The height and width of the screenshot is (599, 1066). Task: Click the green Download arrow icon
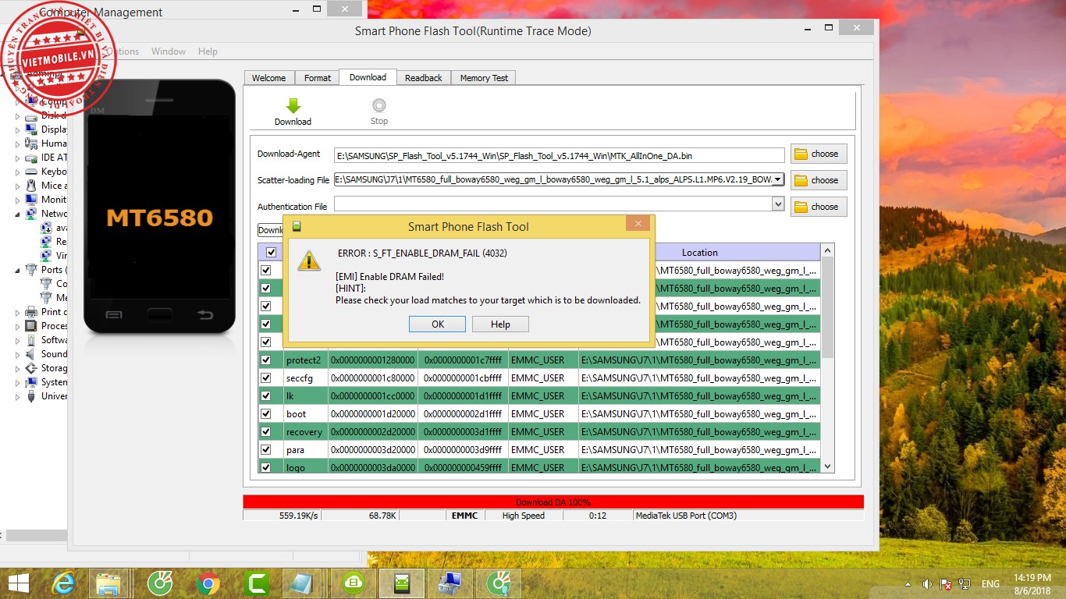(293, 106)
